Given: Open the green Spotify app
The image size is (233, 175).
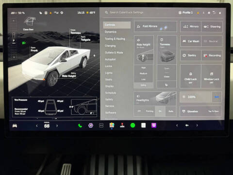Looking at the screenshot, I should pos(133,125).
